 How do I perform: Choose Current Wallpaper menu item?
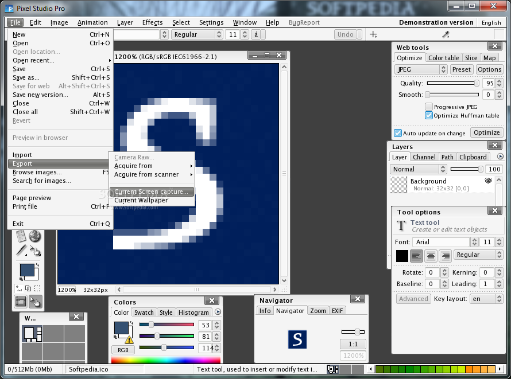152,201
